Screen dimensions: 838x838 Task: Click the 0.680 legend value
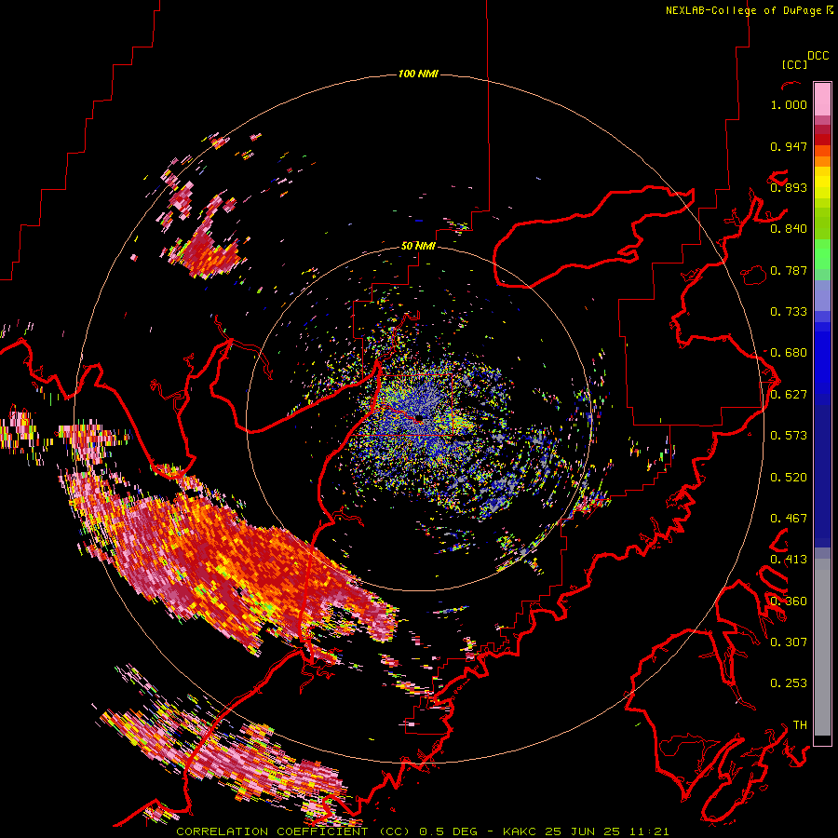coord(789,353)
